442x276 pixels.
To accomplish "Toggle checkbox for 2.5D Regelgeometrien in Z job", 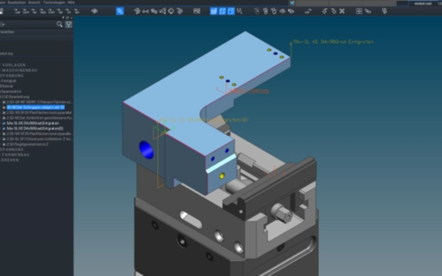I will (4, 144).
